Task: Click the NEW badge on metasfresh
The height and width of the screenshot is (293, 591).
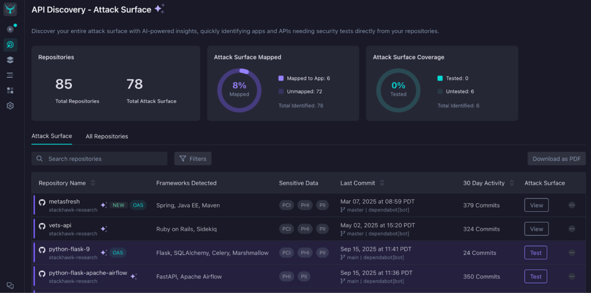Action: (x=118, y=205)
